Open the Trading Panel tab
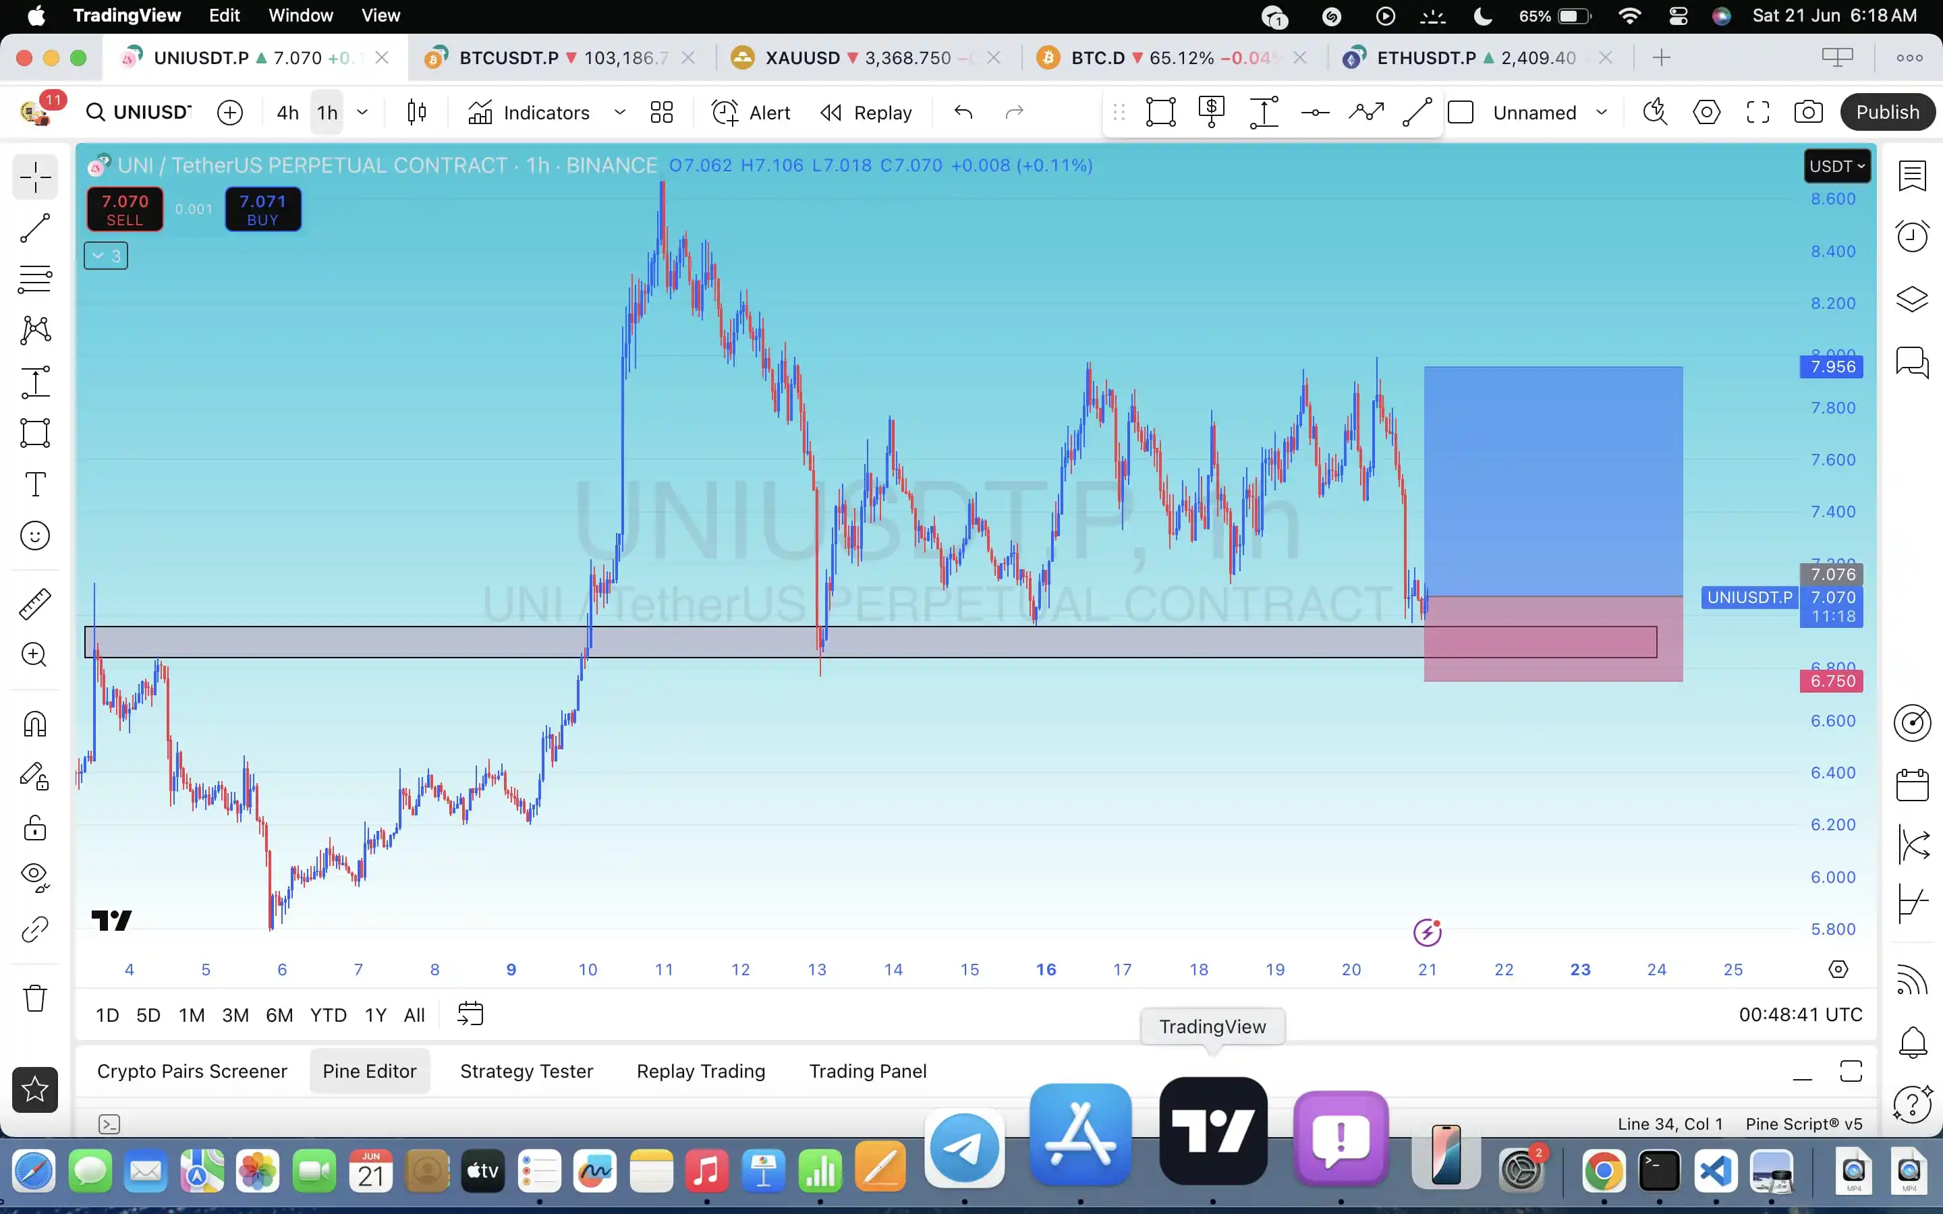This screenshot has width=1943, height=1214. [x=868, y=1071]
